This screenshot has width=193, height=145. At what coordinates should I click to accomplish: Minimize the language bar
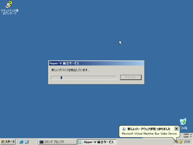point(191,135)
